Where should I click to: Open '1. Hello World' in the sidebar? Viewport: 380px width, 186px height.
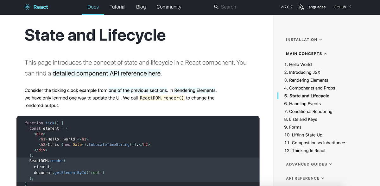pyautogui.click(x=298, y=64)
